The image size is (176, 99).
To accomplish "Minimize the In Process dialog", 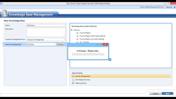I will click(x=97, y=45).
